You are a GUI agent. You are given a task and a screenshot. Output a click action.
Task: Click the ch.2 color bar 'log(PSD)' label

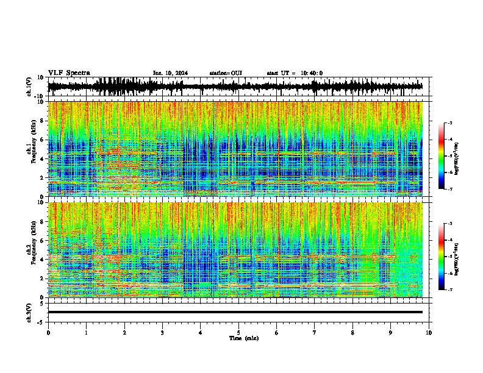[457, 259]
